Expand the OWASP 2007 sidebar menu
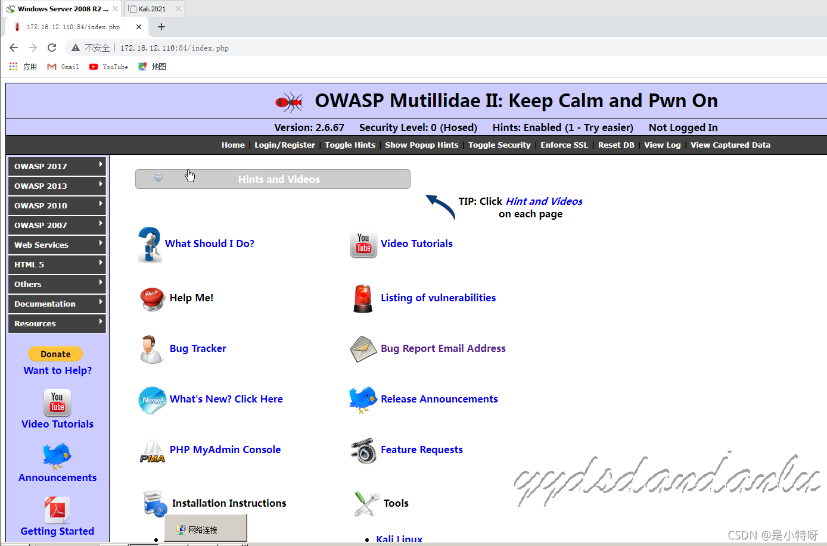 (x=57, y=225)
